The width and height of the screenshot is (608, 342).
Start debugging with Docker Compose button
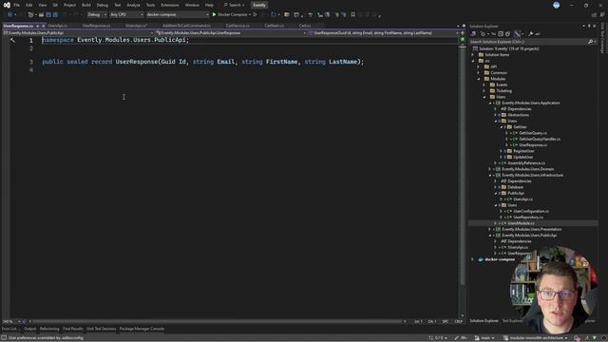(x=231, y=14)
